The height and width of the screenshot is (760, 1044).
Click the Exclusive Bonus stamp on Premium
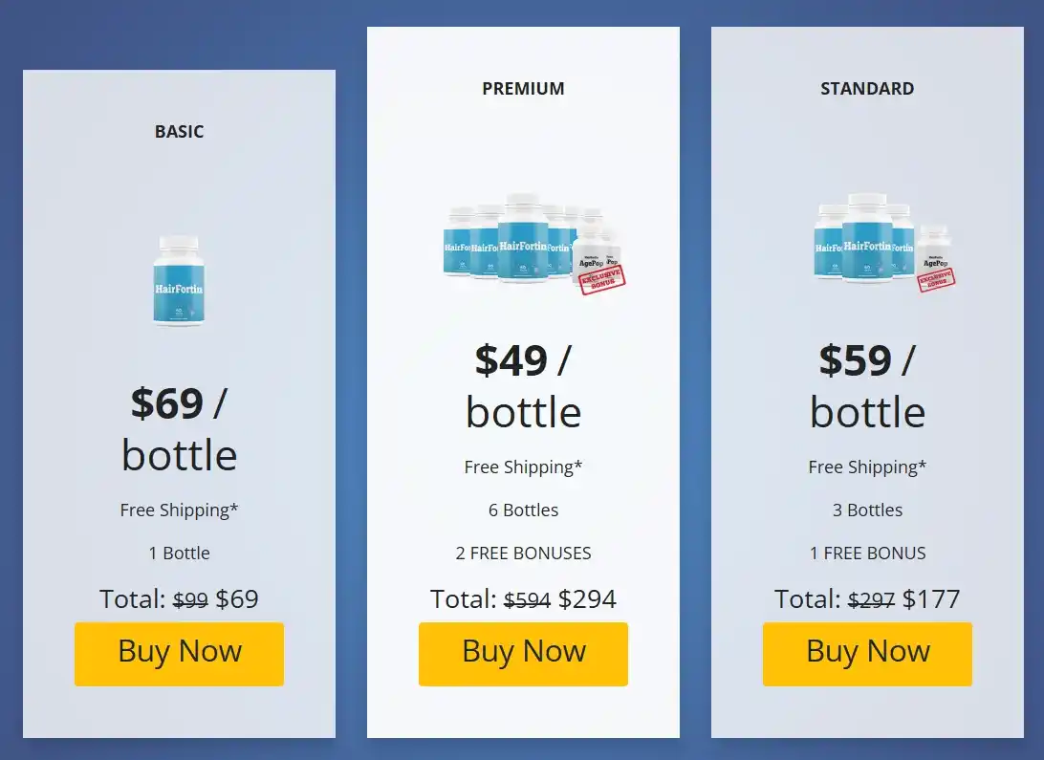click(x=603, y=278)
